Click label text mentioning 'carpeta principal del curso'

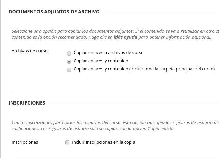pyautogui.click(x=144, y=69)
